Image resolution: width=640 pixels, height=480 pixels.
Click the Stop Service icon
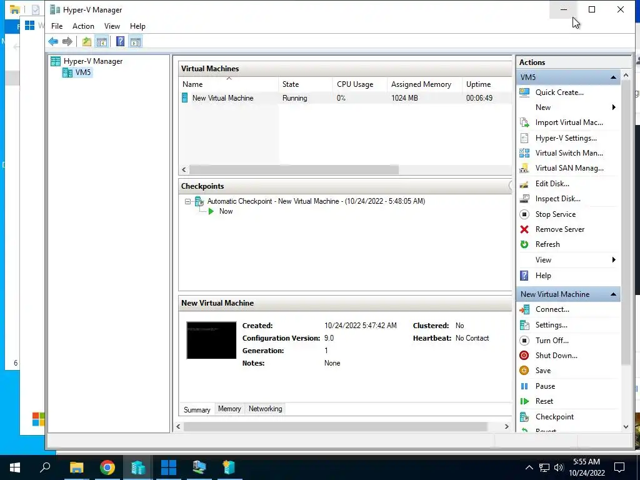click(x=524, y=214)
